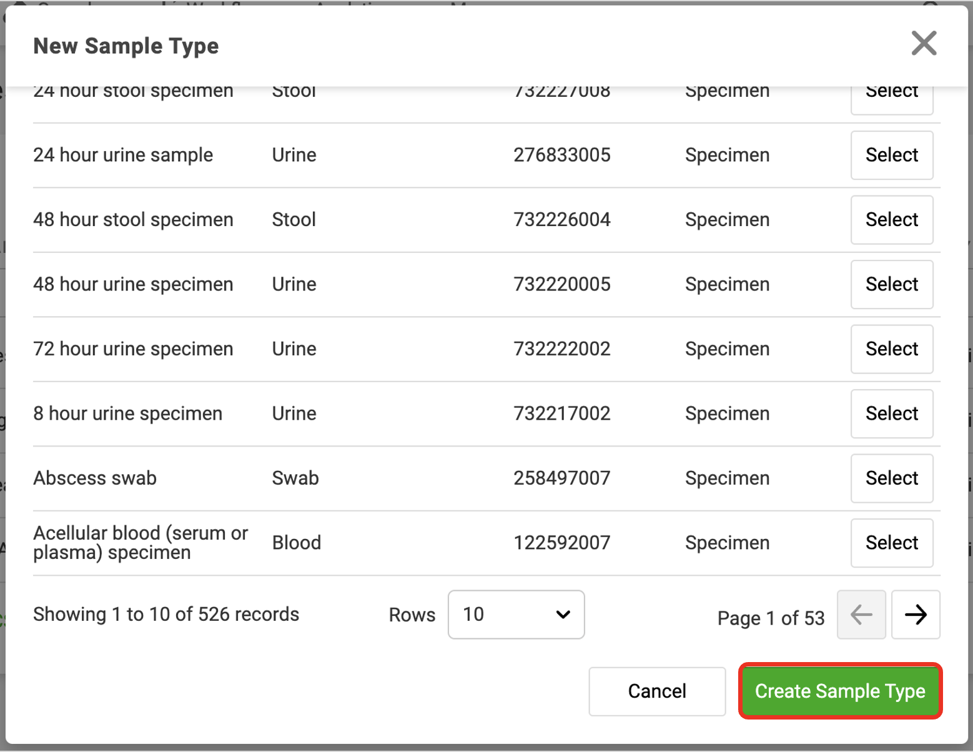Cancel the new sample type dialog
This screenshot has width=973, height=752.
[657, 691]
